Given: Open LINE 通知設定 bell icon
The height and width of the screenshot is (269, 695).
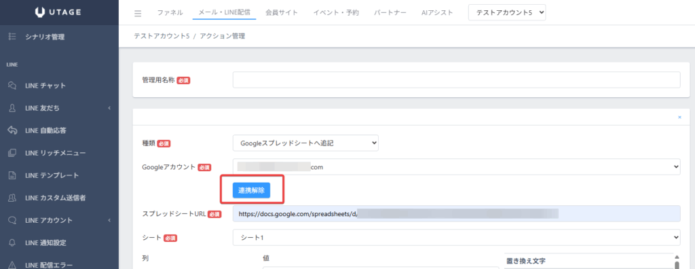Looking at the screenshot, I should (12, 243).
